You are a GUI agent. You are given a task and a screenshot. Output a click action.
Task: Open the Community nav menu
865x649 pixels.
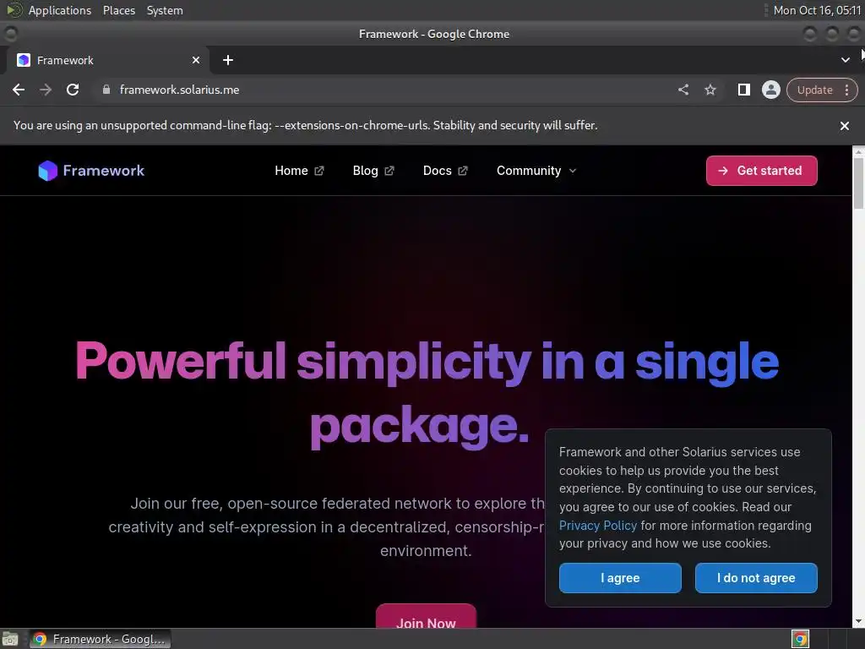(x=529, y=171)
